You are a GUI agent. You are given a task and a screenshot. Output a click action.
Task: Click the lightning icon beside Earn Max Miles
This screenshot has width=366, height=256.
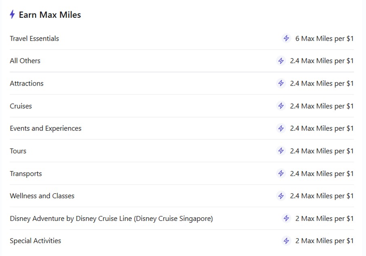[13, 15]
